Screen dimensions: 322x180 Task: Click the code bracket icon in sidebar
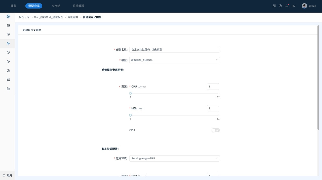(x=8, y=80)
